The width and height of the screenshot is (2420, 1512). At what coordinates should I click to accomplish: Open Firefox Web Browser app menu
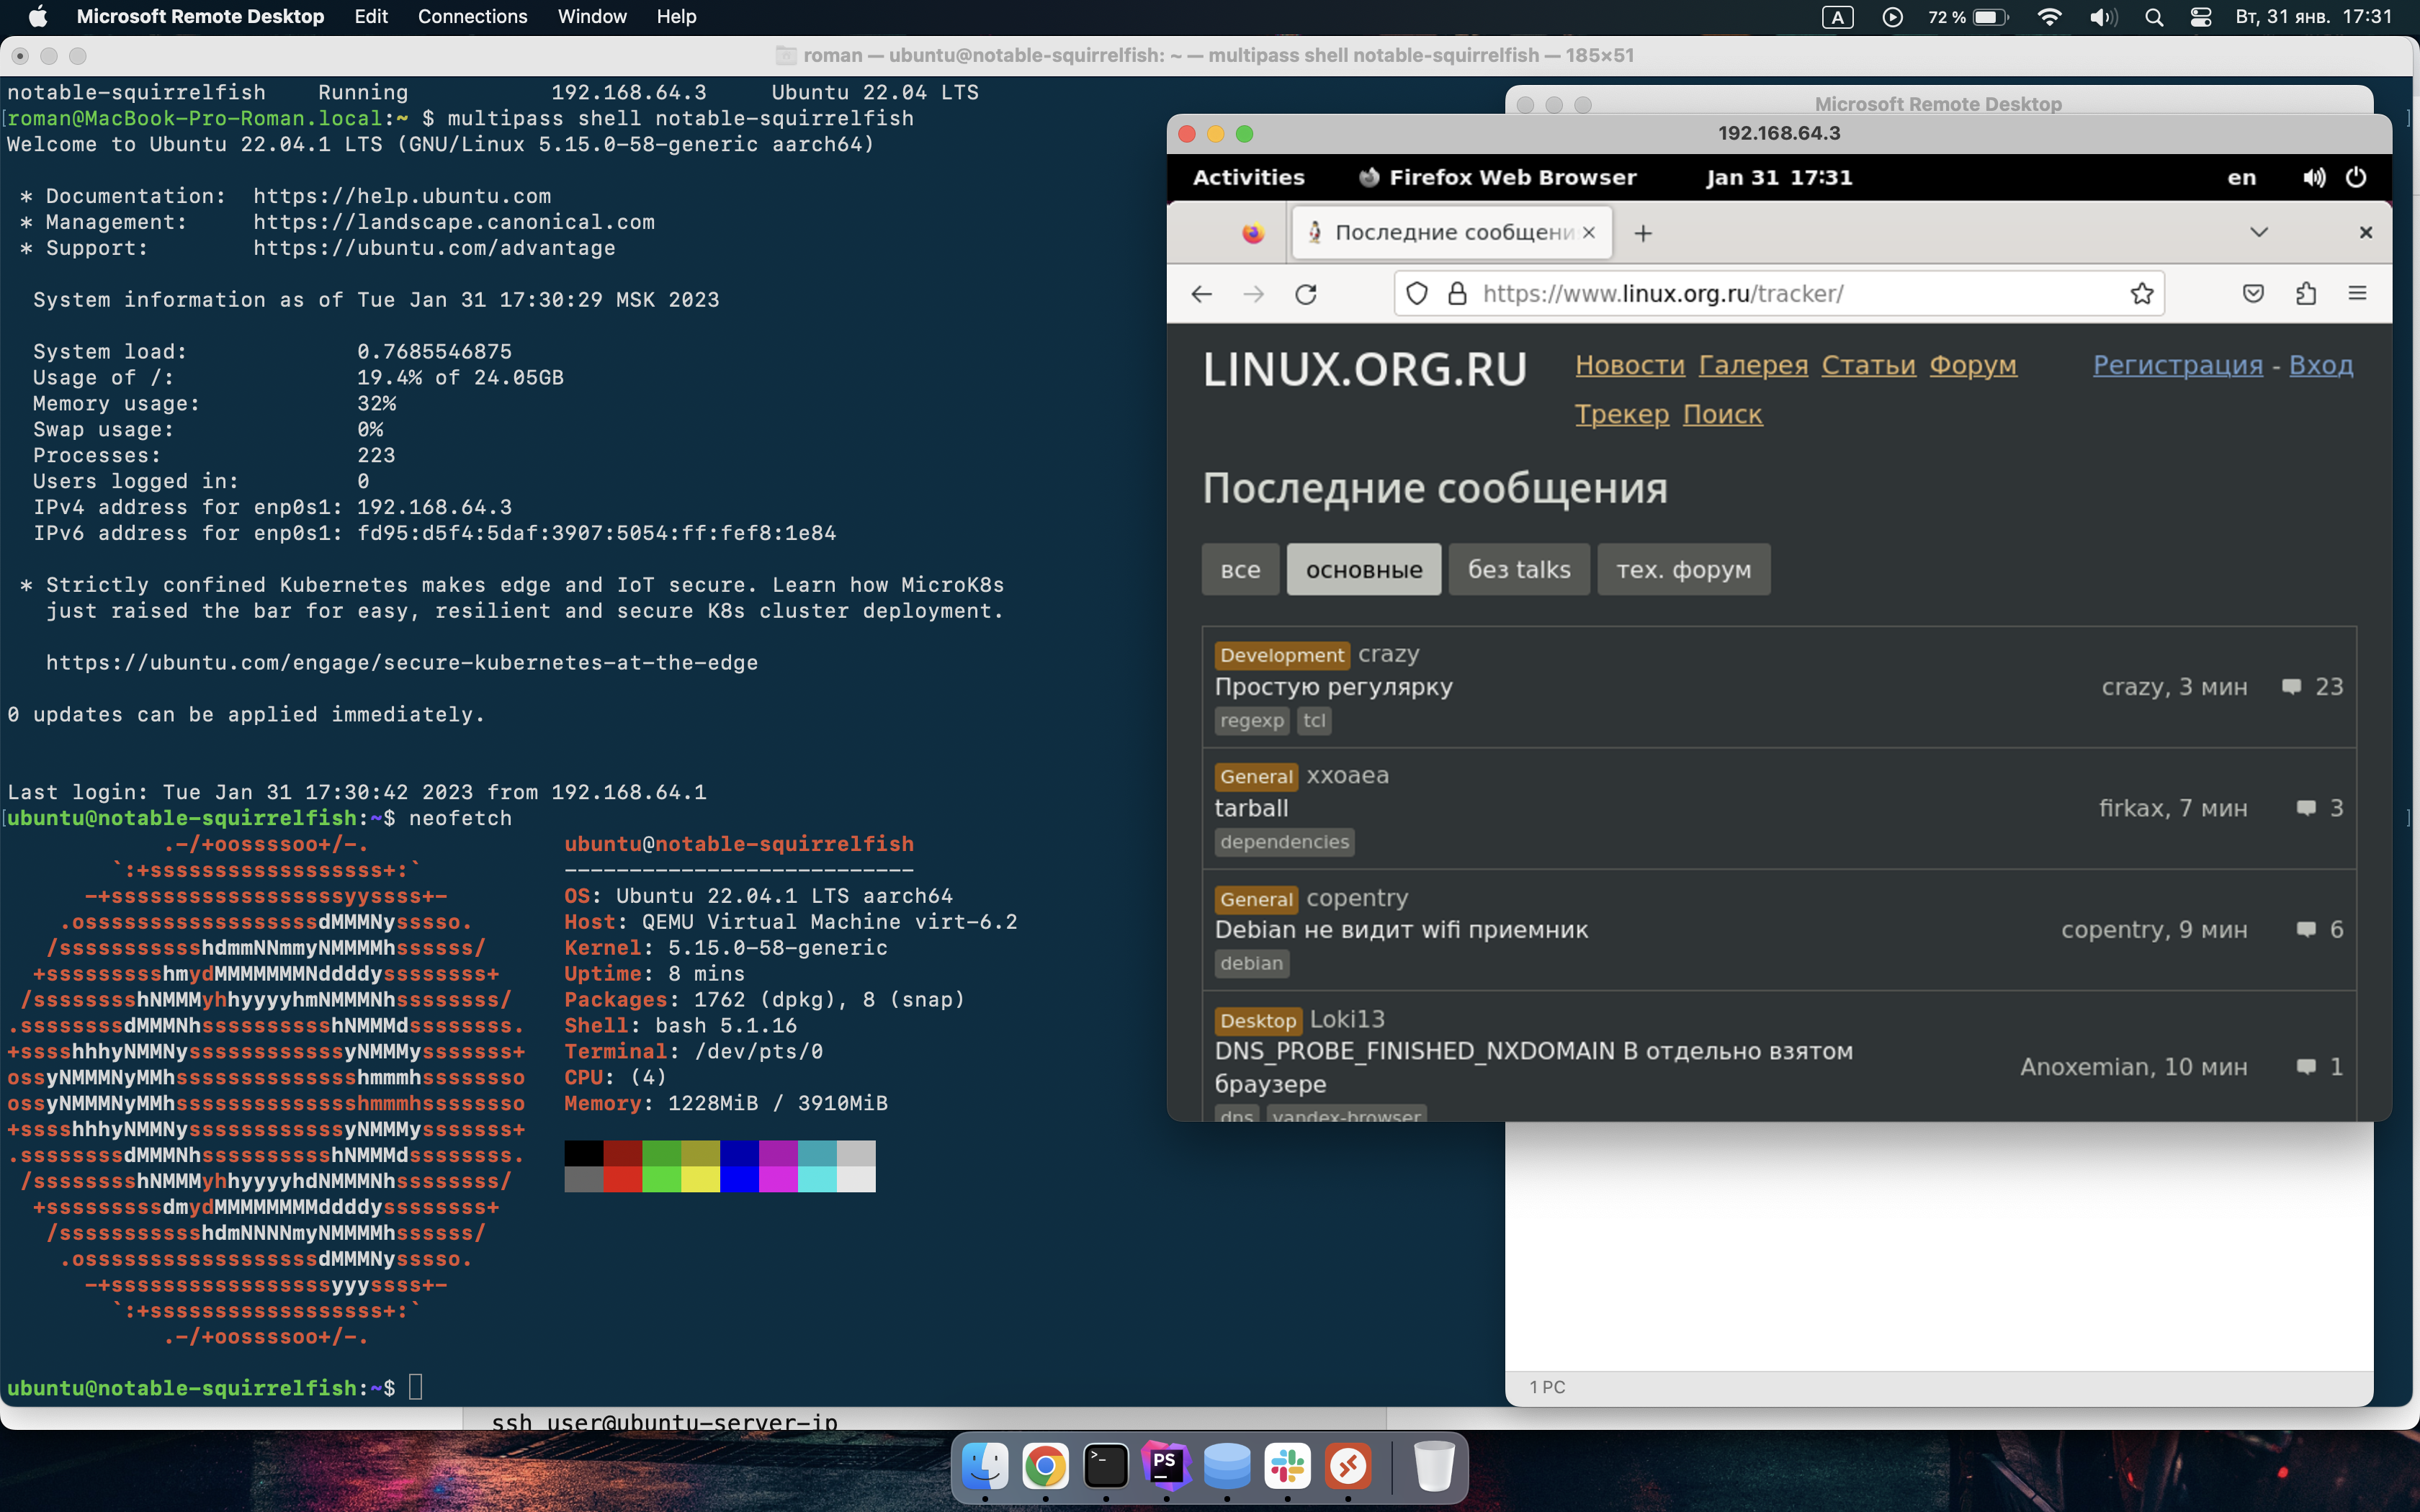1497,177
